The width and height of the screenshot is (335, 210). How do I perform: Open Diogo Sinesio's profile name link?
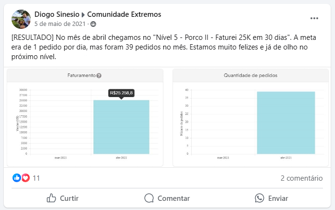point(57,14)
